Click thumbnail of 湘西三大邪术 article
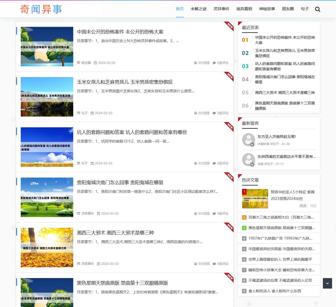The image size is (336, 307). click(x=47, y=248)
